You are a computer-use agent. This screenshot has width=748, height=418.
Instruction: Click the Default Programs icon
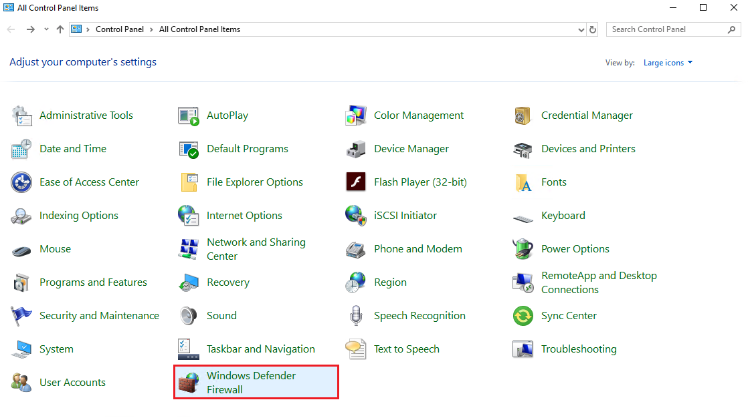coord(189,149)
